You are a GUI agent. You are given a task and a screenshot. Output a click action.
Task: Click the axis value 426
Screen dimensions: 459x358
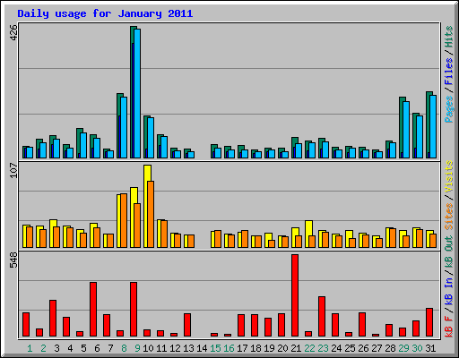pyautogui.click(x=13, y=32)
